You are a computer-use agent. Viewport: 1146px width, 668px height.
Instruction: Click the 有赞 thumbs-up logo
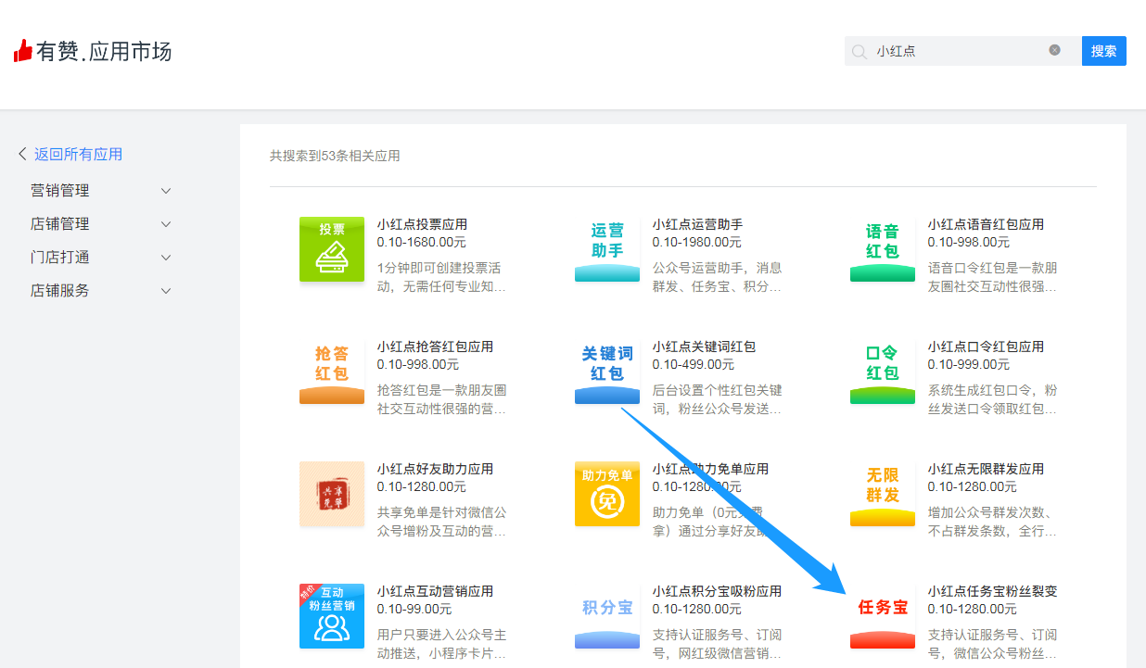coord(23,51)
